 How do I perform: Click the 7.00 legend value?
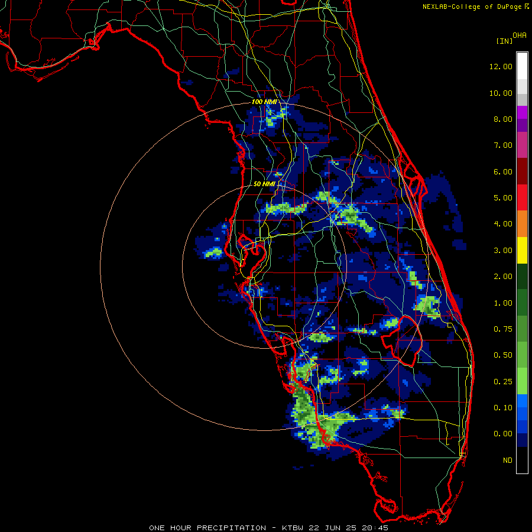pos(503,145)
